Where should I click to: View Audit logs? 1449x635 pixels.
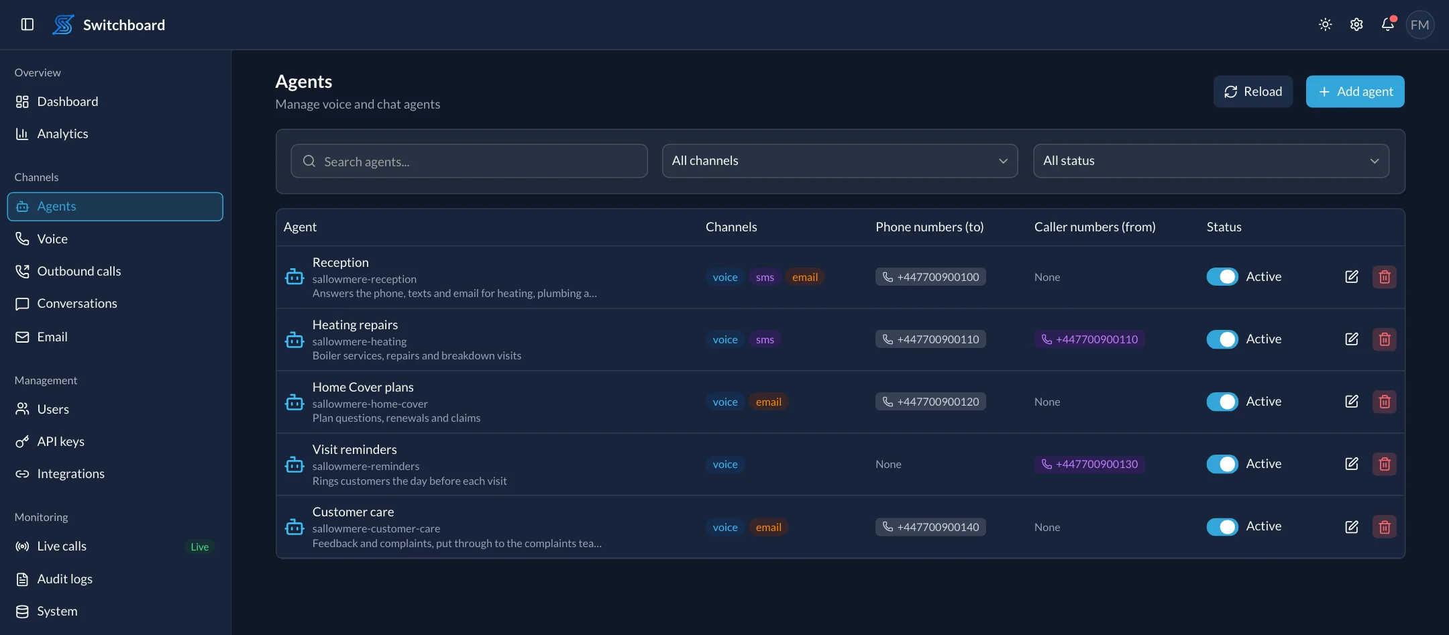[115, 579]
